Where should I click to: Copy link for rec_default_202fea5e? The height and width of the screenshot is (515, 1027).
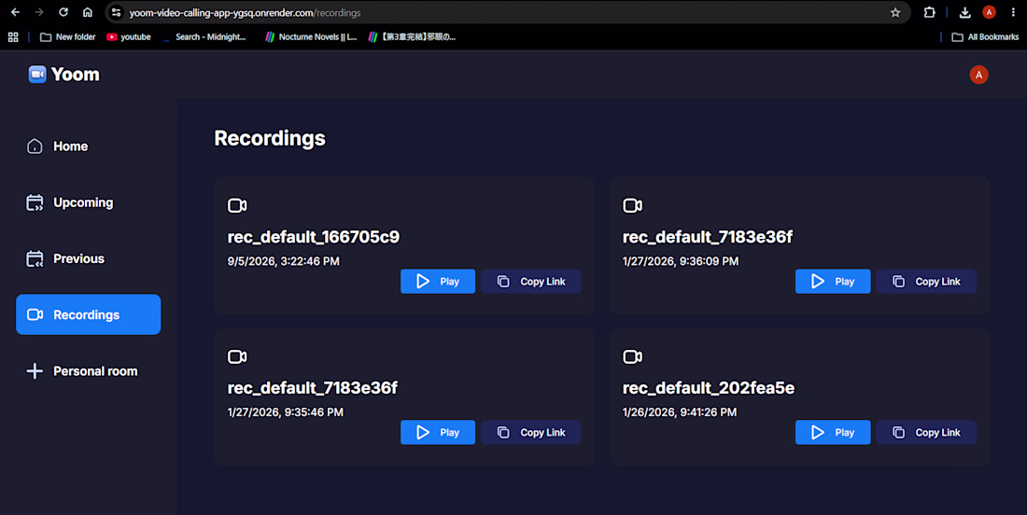point(926,433)
